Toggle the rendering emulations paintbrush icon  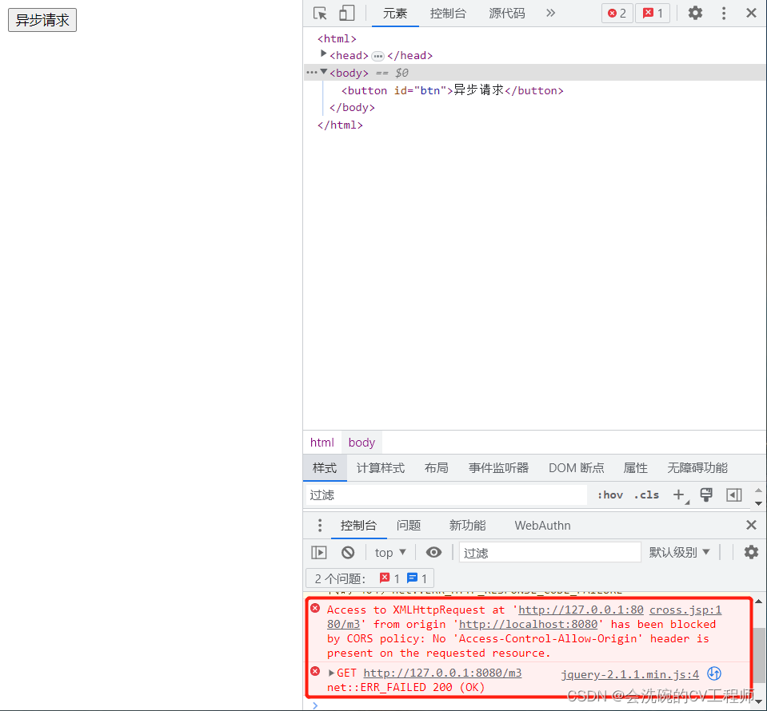coord(706,495)
